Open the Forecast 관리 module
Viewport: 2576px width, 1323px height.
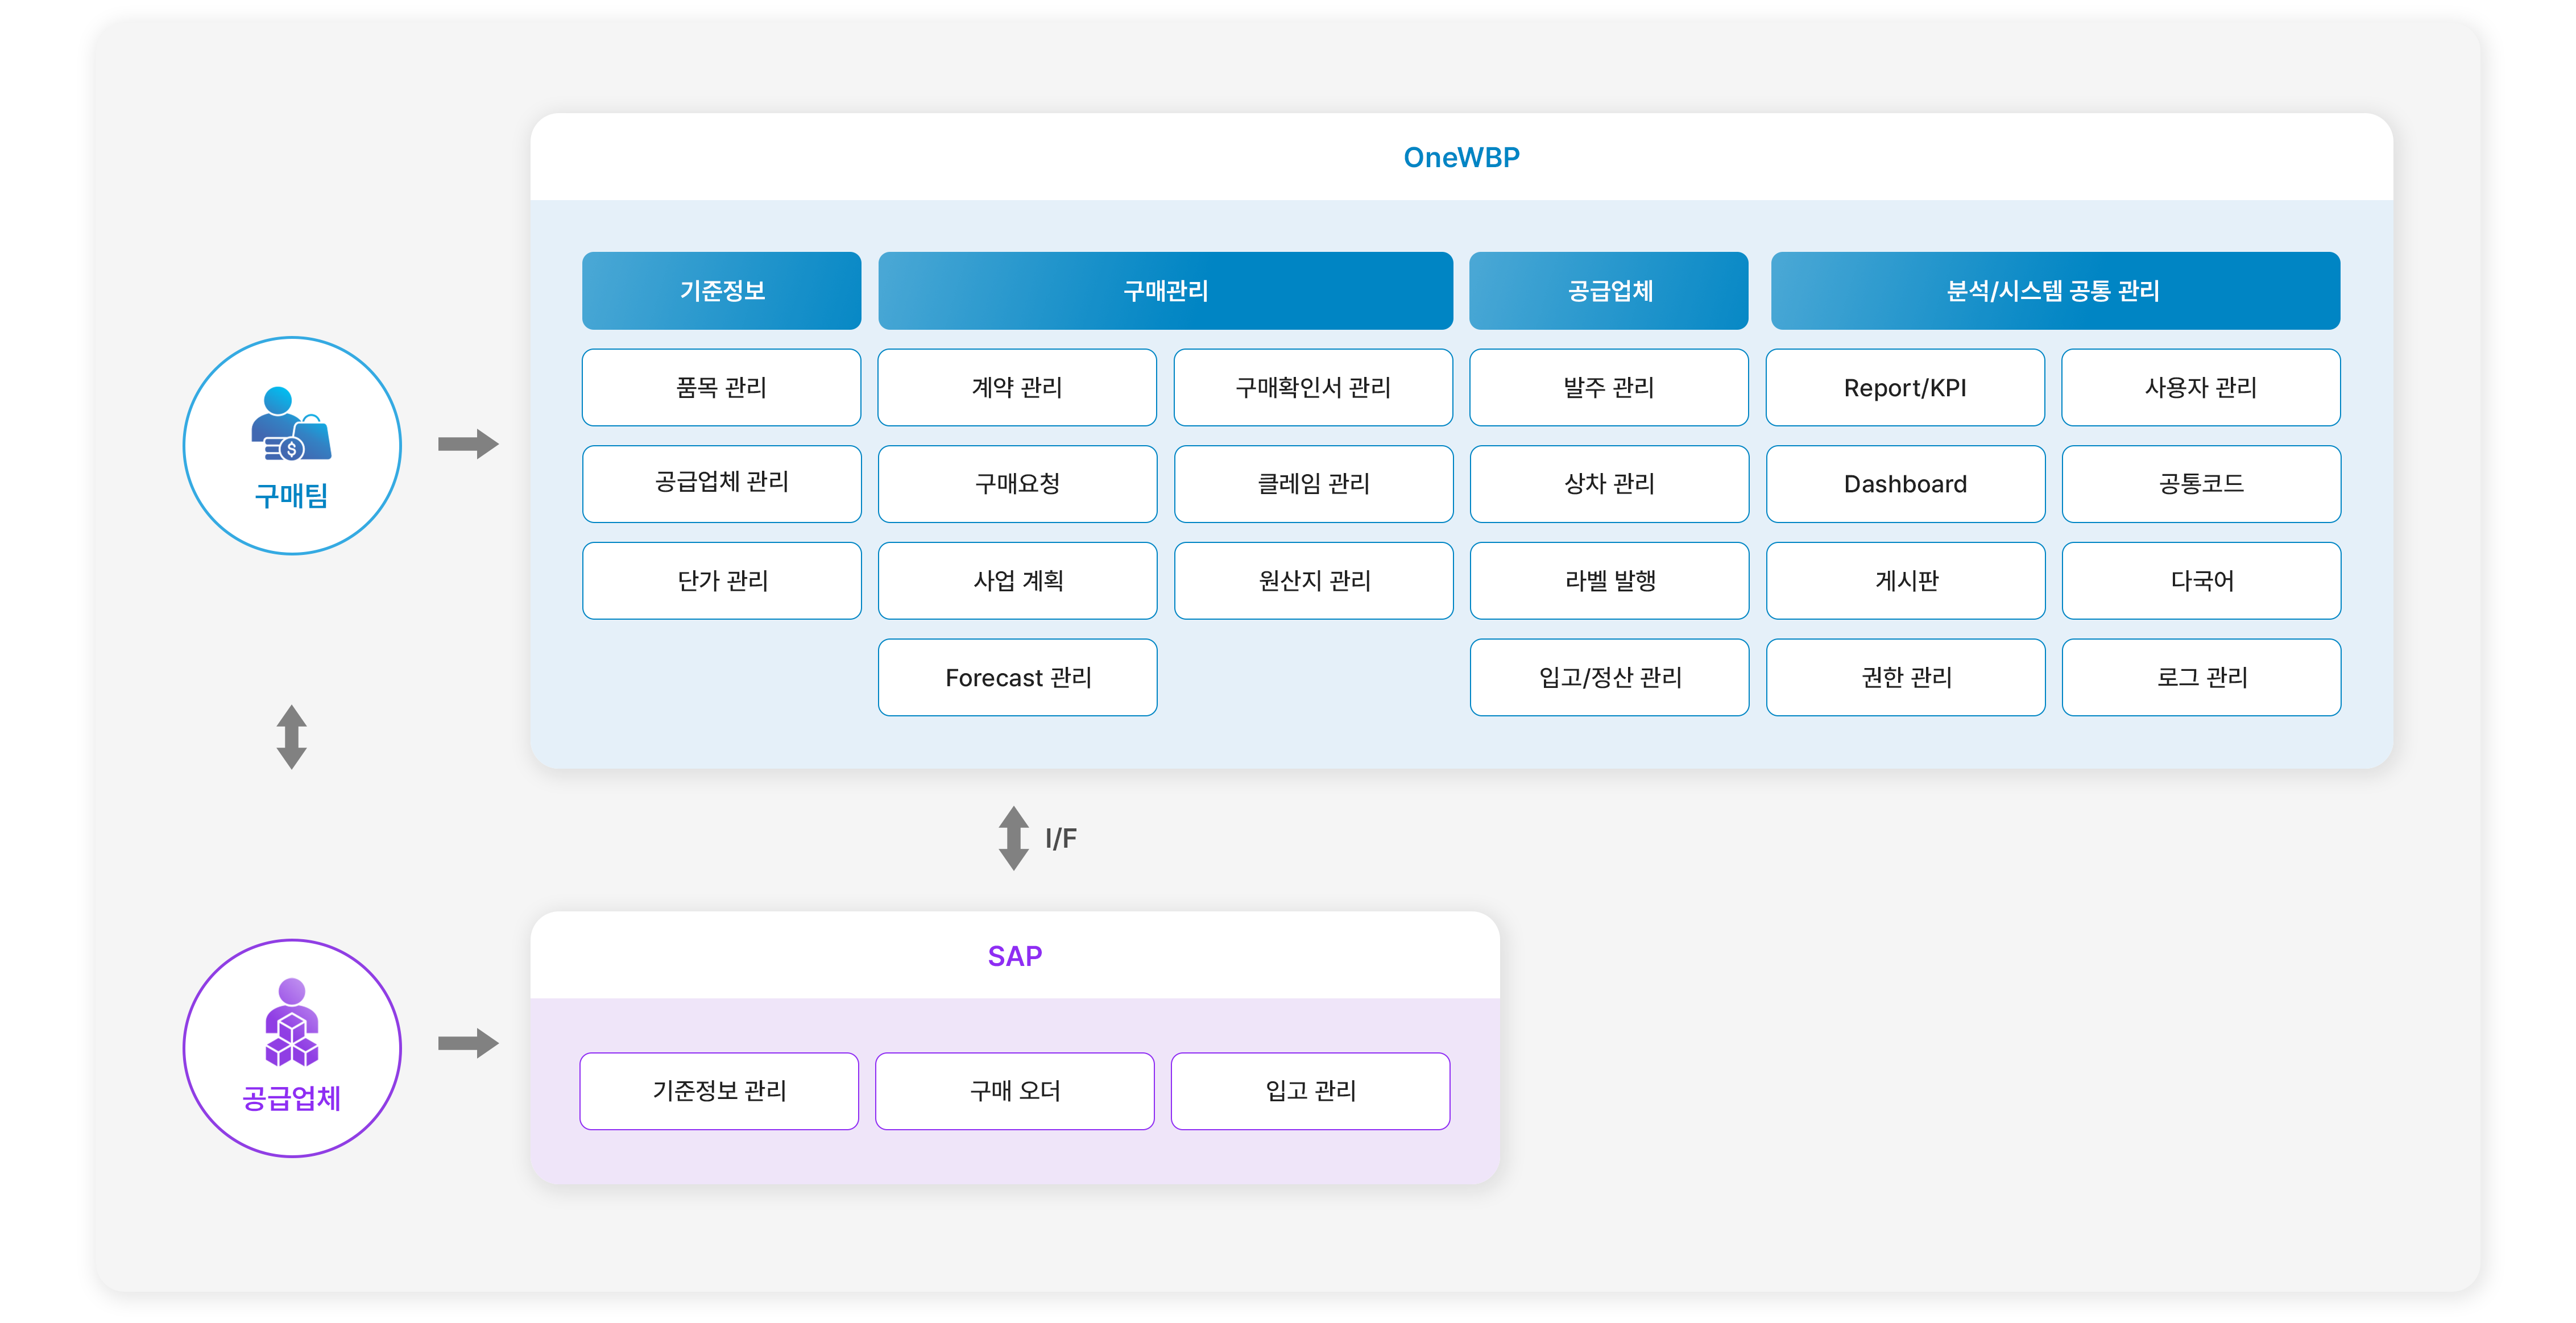tap(1017, 678)
